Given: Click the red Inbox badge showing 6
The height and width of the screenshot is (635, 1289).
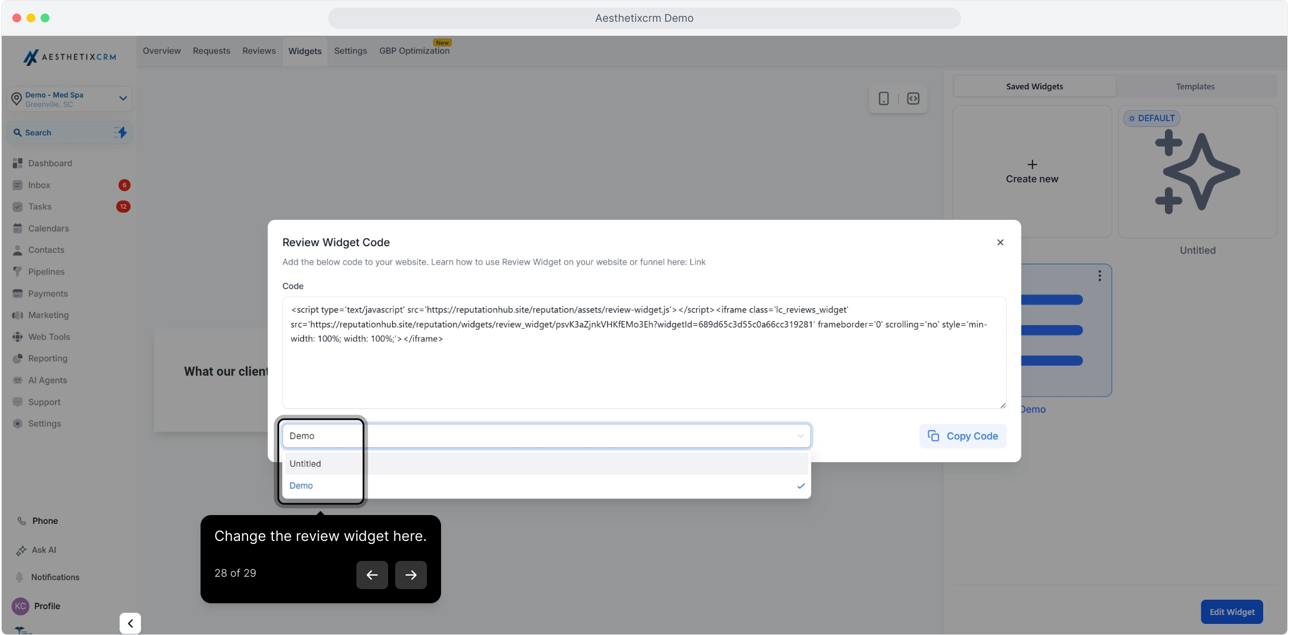Looking at the screenshot, I should [124, 185].
